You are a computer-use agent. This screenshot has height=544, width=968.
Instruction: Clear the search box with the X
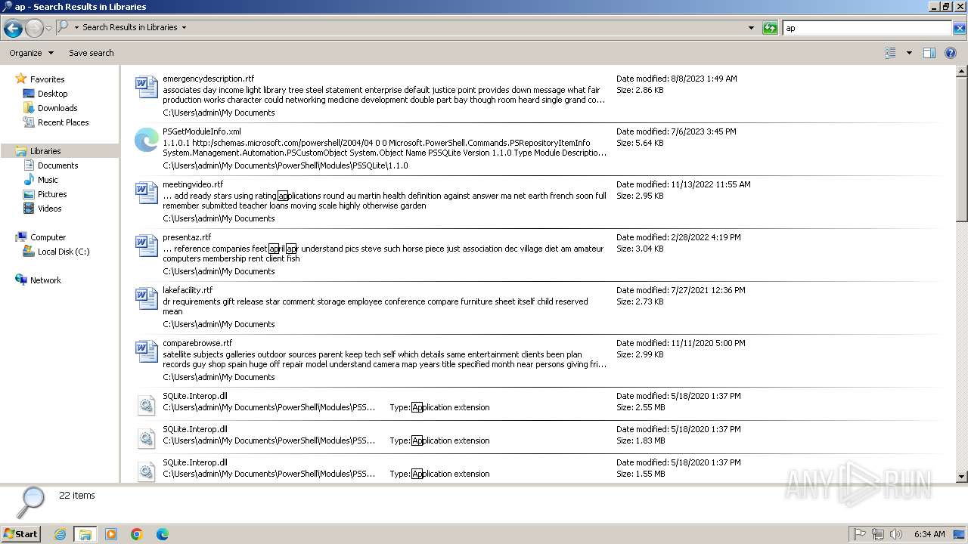coord(960,28)
